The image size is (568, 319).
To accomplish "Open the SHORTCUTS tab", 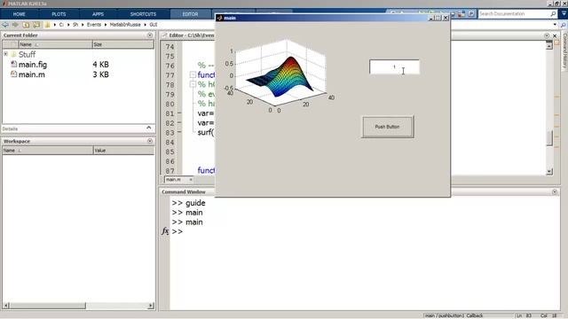I will (x=143, y=14).
